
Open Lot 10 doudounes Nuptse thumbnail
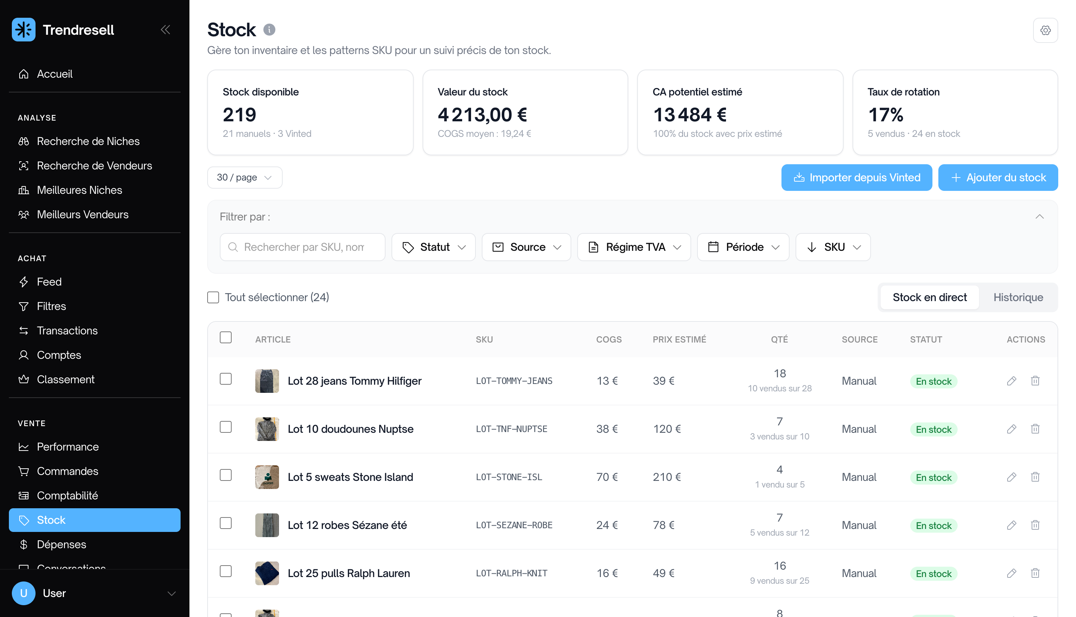coord(267,429)
